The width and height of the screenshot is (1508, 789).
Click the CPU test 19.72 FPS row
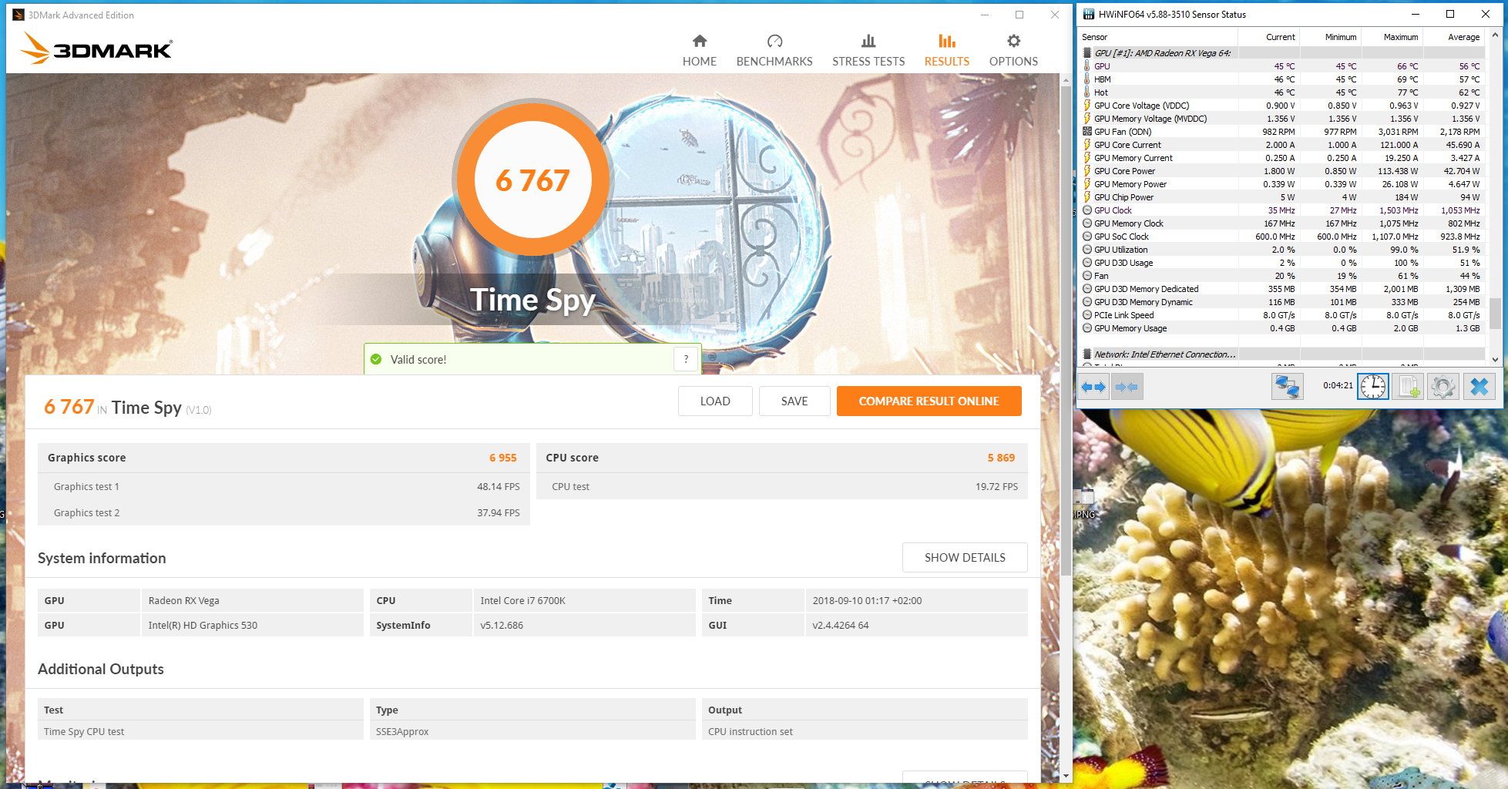point(781,486)
